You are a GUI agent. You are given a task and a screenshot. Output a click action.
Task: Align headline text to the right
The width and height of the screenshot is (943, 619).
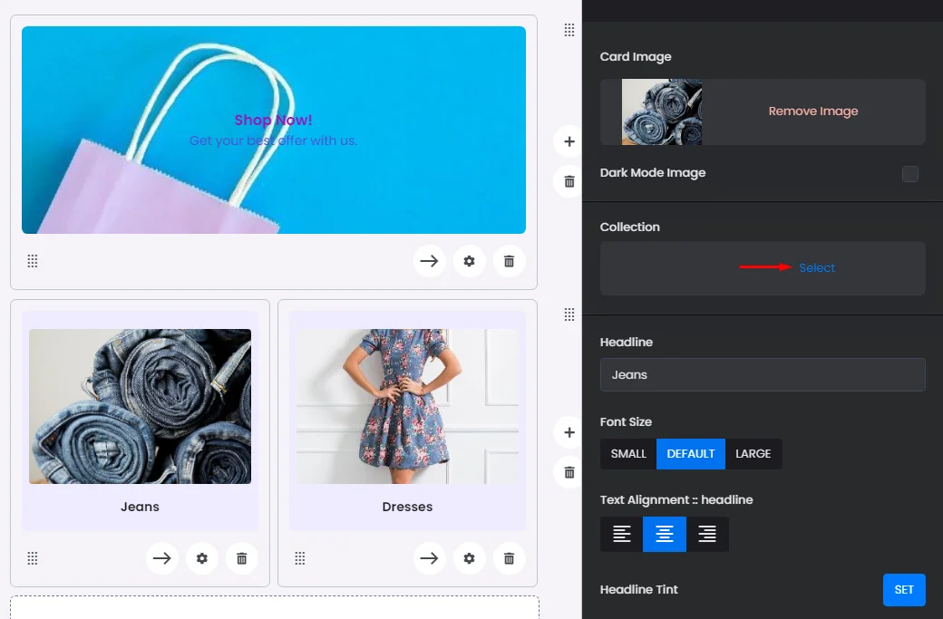coord(707,535)
